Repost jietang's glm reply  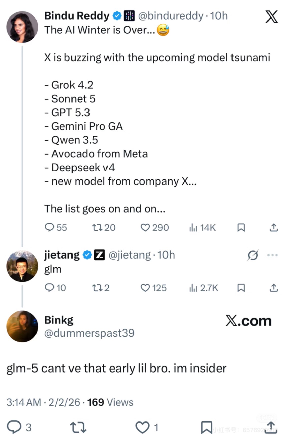97,288
